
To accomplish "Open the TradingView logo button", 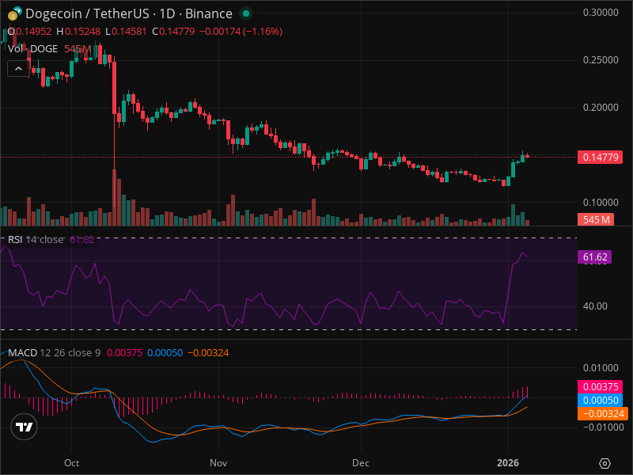I will (25, 427).
